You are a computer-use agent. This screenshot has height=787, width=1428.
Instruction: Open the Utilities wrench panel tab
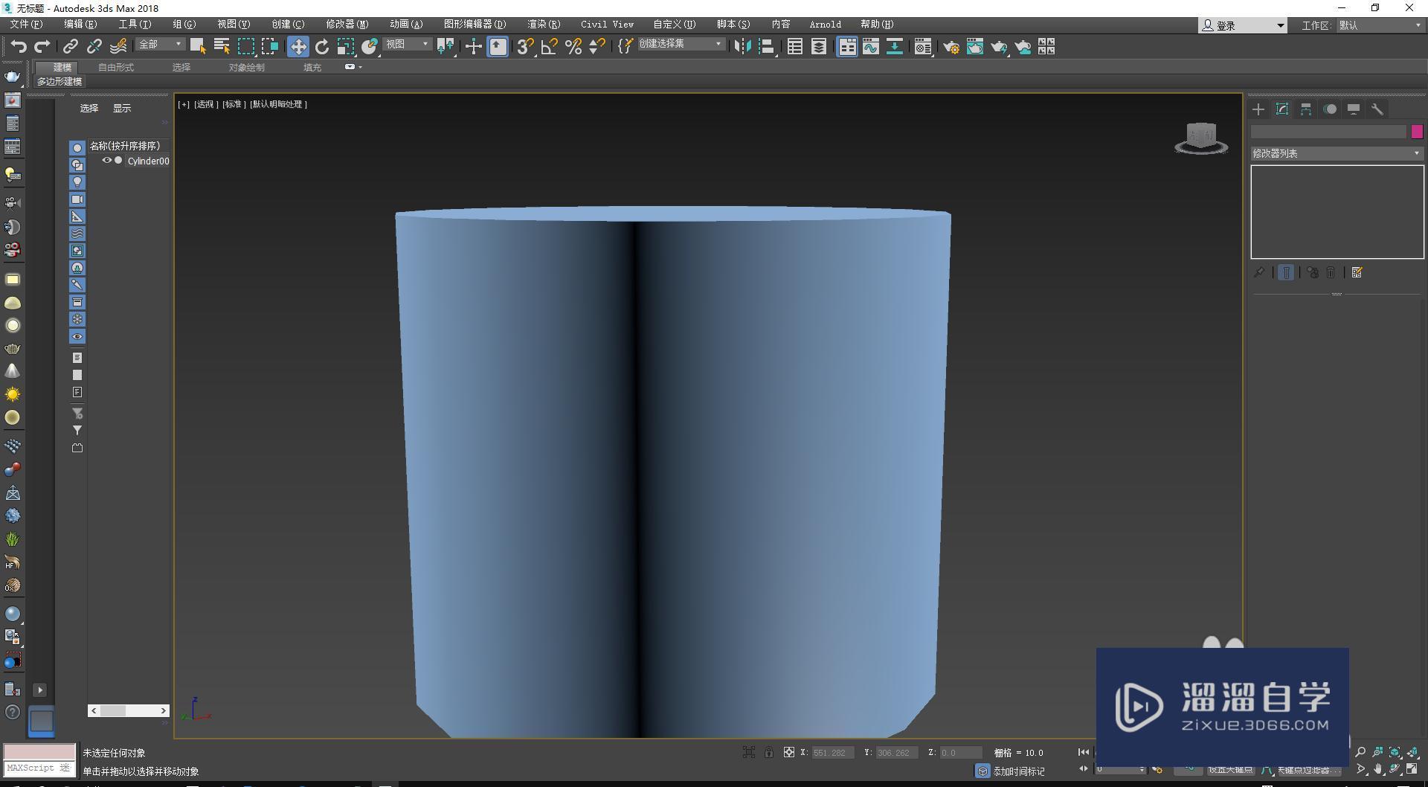click(1377, 109)
